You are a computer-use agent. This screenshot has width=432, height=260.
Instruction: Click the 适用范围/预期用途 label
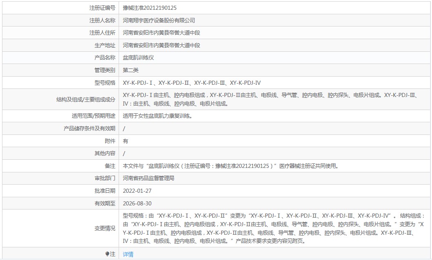click(93, 116)
